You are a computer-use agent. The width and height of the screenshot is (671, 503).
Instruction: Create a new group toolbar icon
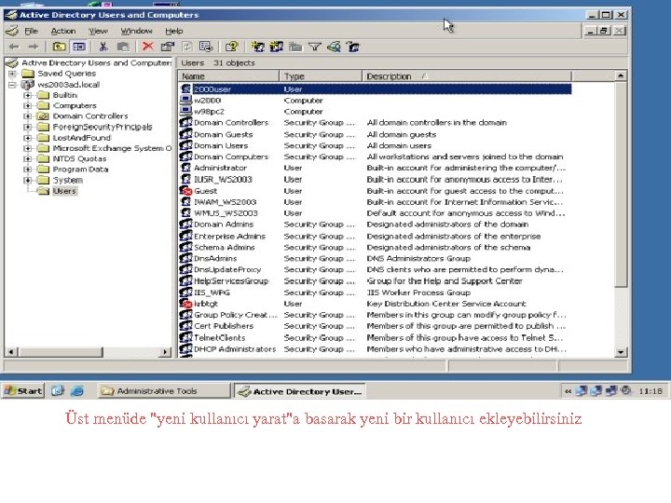(277, 47)
